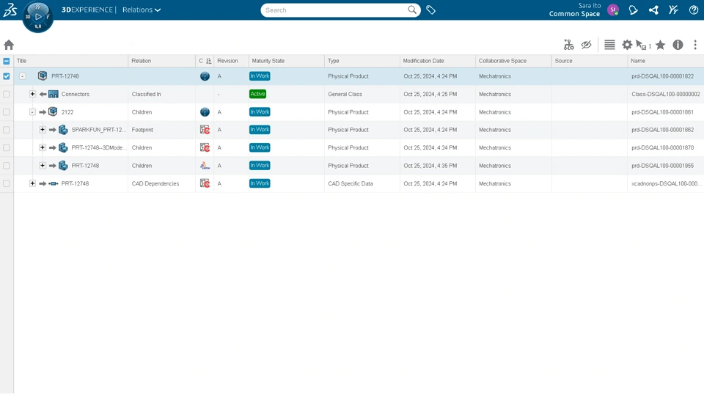Click the green Active state badge
This screenshot has width=704, height=396.
257,94
